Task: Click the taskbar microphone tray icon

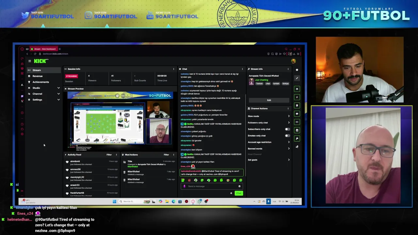Action: [268, 201]
